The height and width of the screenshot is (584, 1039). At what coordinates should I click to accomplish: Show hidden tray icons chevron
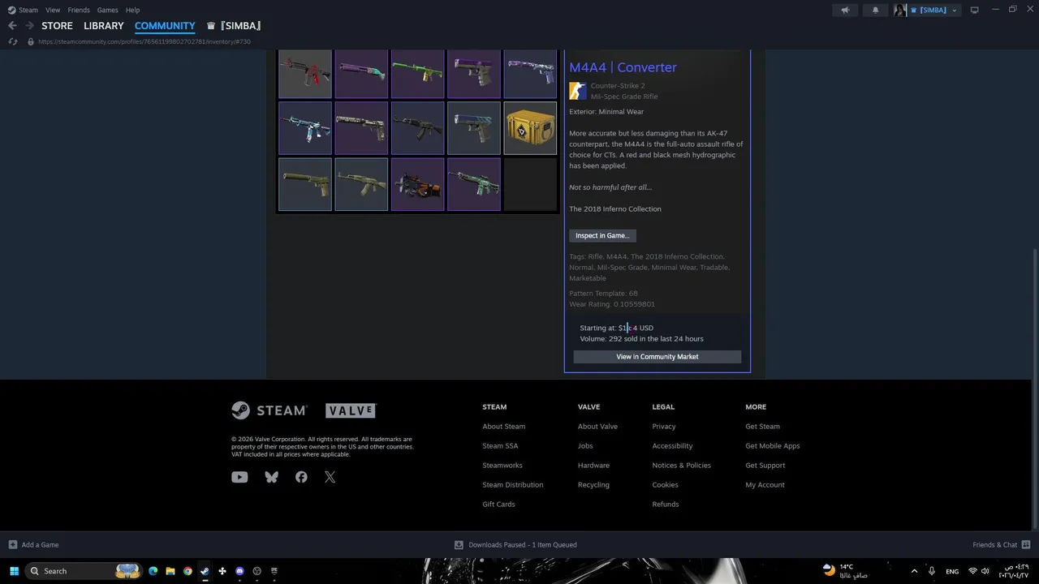point(914,571)
